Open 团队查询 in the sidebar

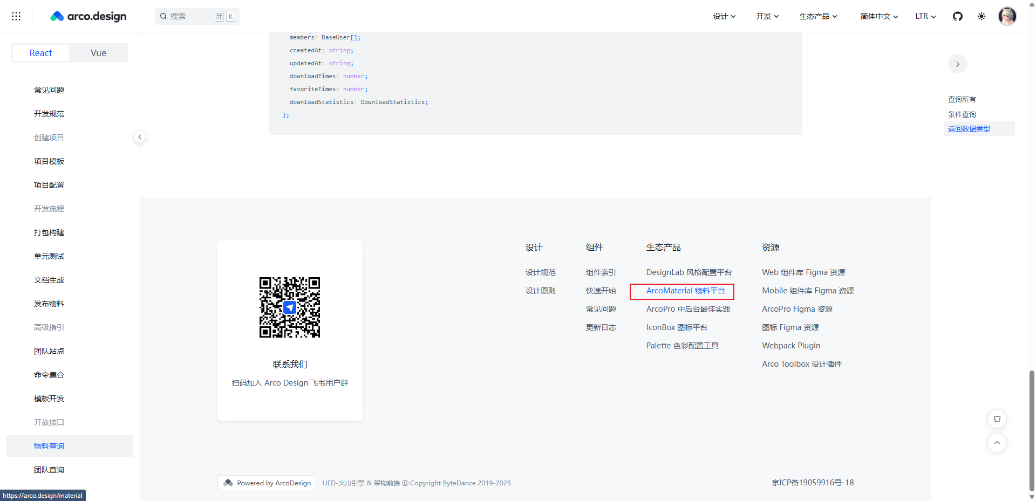pos(49,470)
